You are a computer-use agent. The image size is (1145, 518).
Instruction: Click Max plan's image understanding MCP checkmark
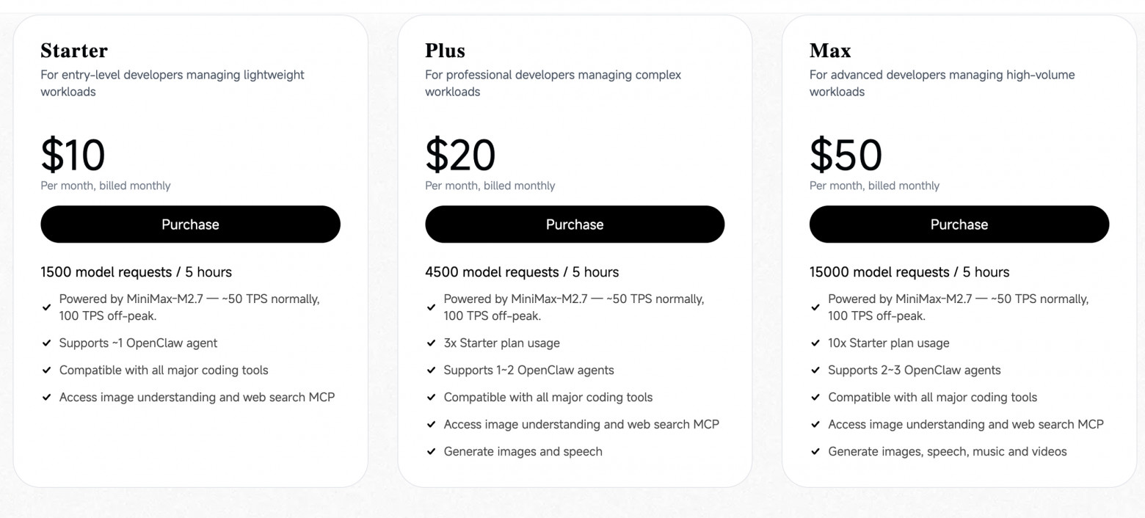815,425
